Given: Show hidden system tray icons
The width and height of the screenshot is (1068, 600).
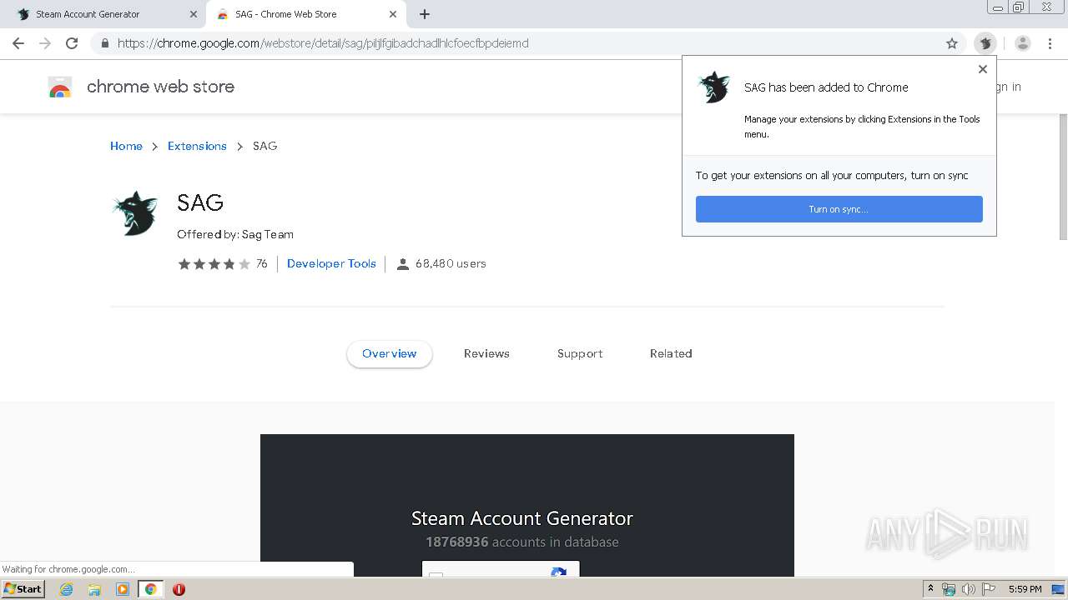Looking at the screenshot, I should click(x=930, y=589).
